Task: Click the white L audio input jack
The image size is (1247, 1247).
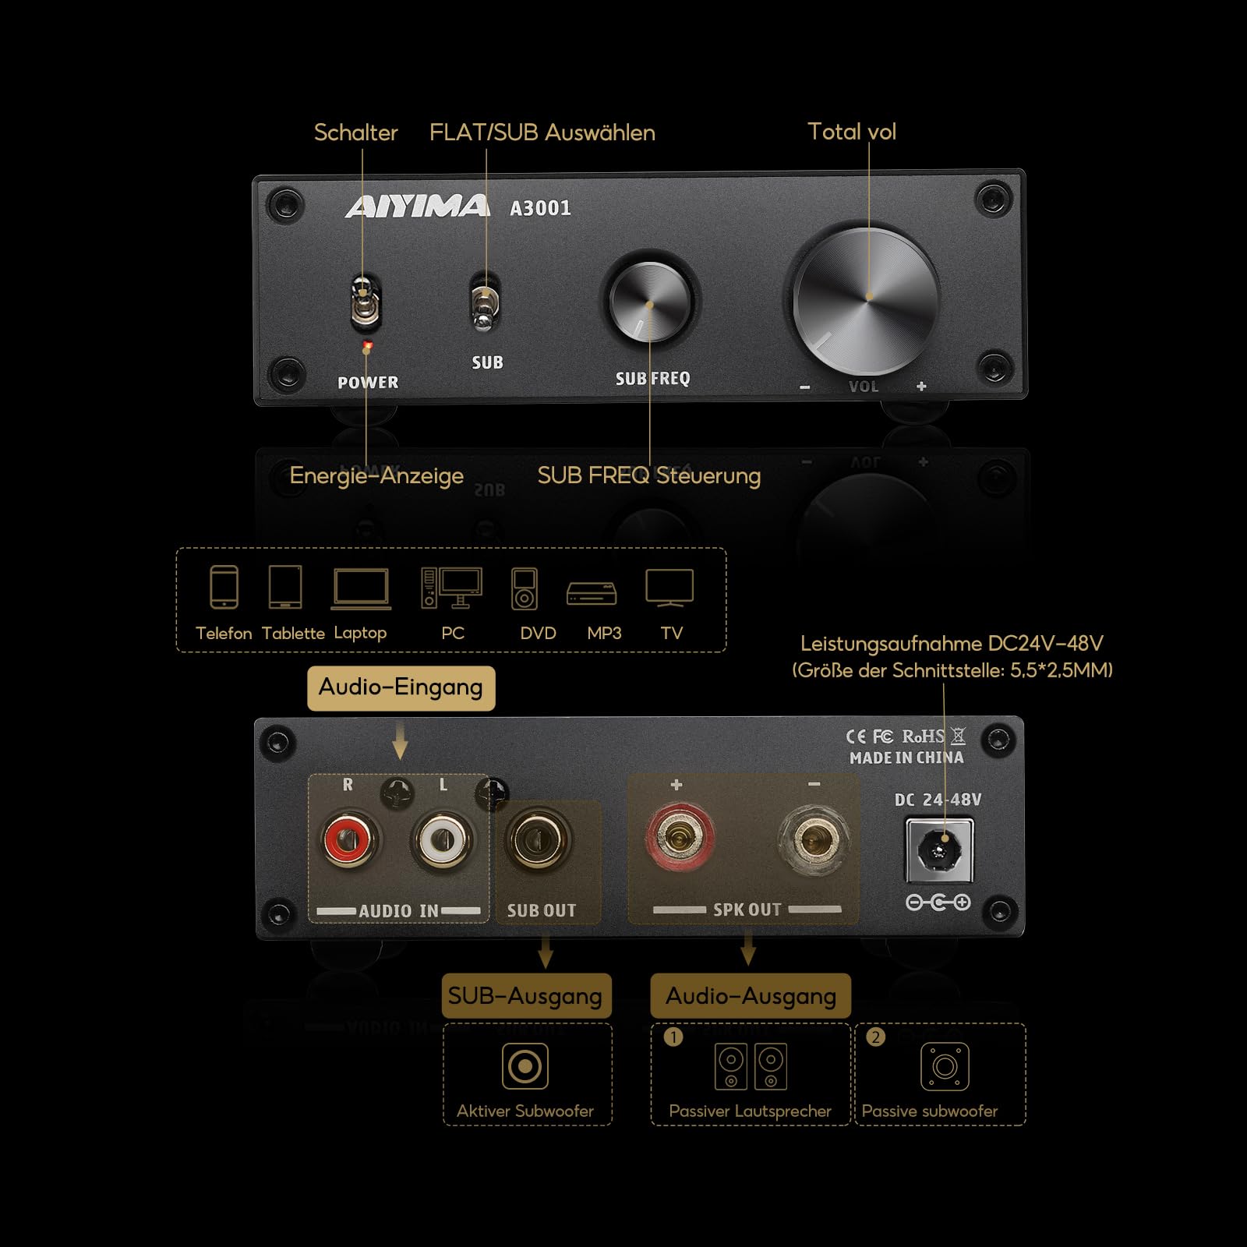Action: pyautogui.click(x=443, y=839)
